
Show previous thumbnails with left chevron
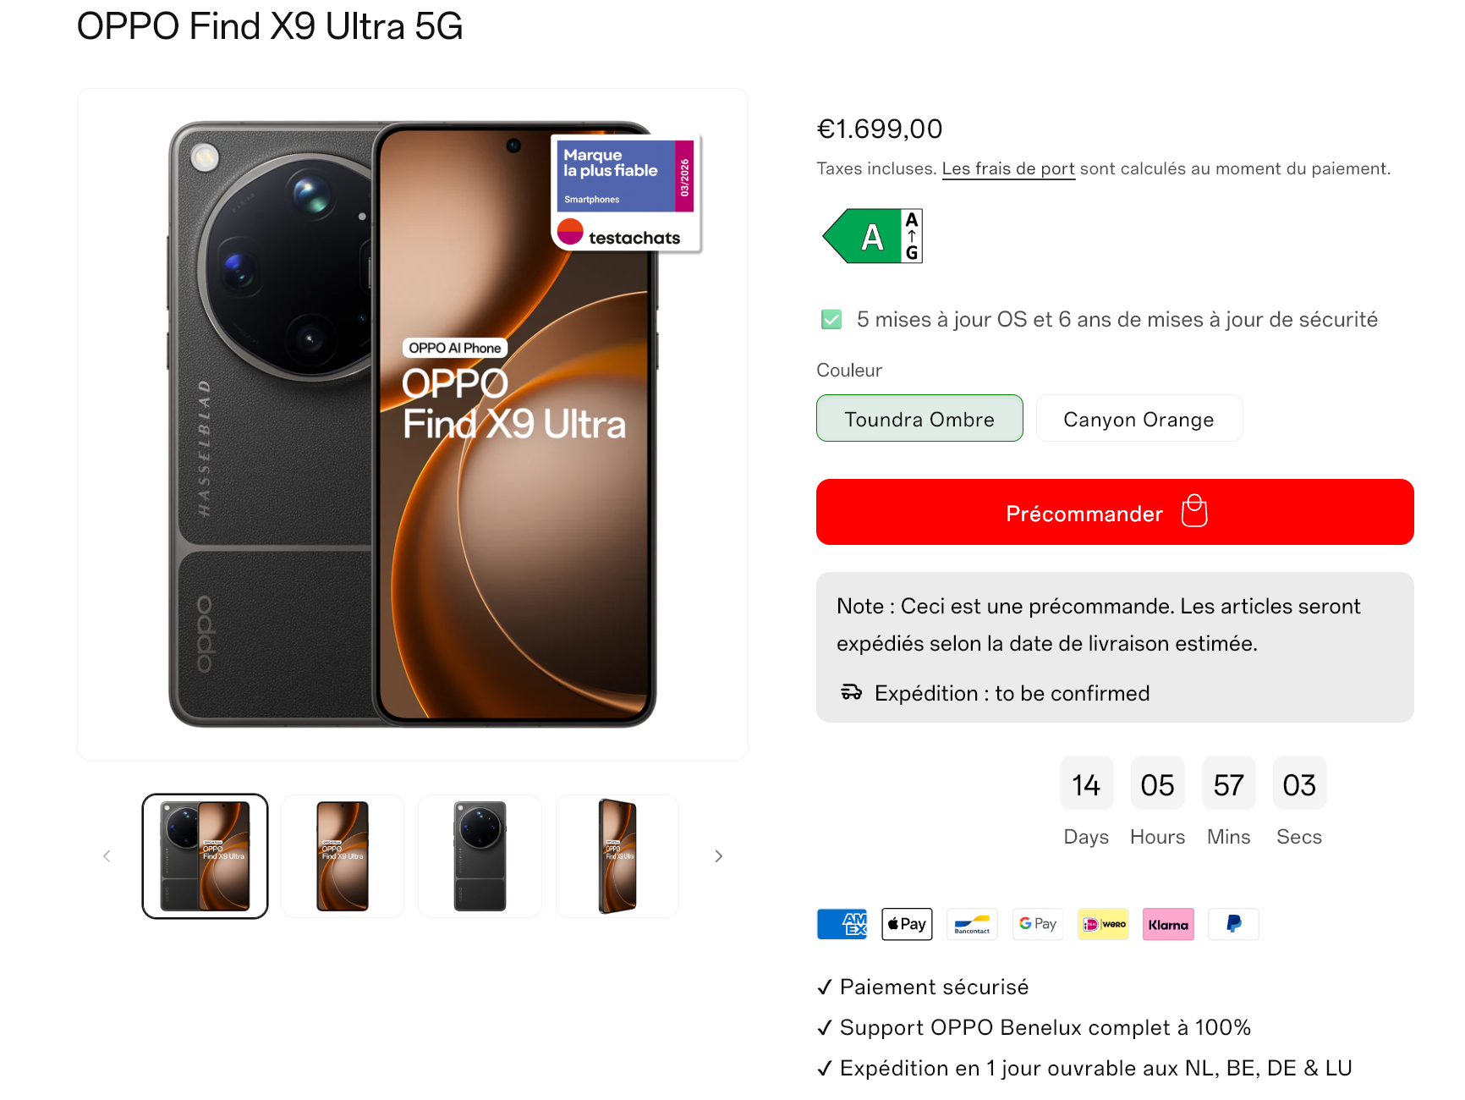pos(107,856)
